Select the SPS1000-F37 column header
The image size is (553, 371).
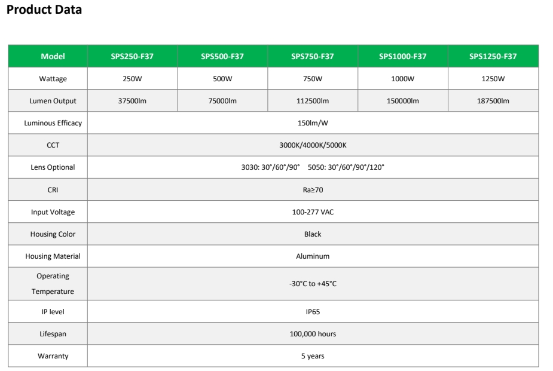pyautogui.click(x=402, y=57)
